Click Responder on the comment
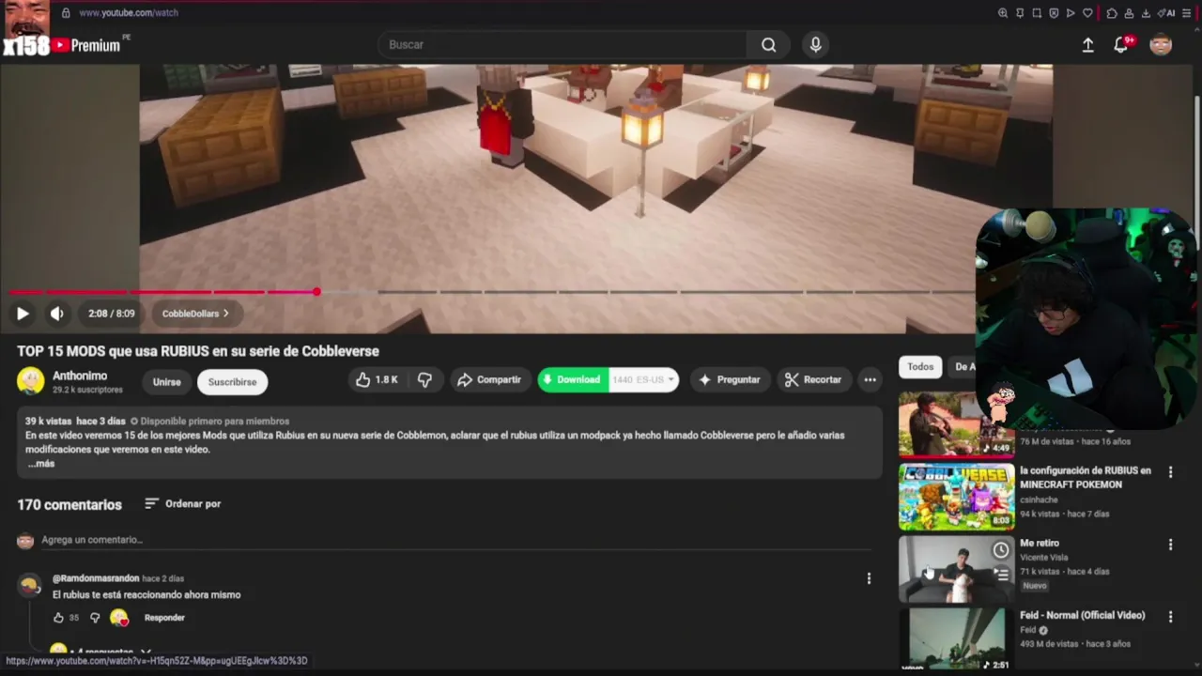Image resolution: width=1202 pixels, height=676 pixels. click(x=164, y=618)
